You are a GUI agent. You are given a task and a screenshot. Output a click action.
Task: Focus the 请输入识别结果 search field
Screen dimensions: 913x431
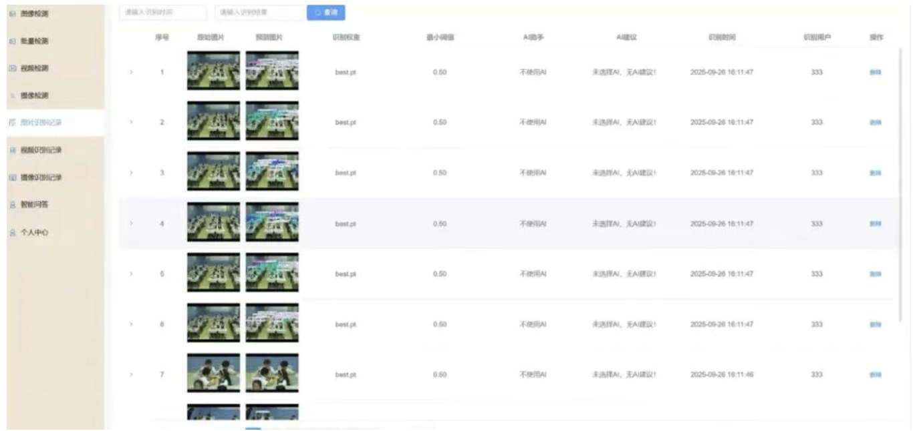[x=259, y=13]
